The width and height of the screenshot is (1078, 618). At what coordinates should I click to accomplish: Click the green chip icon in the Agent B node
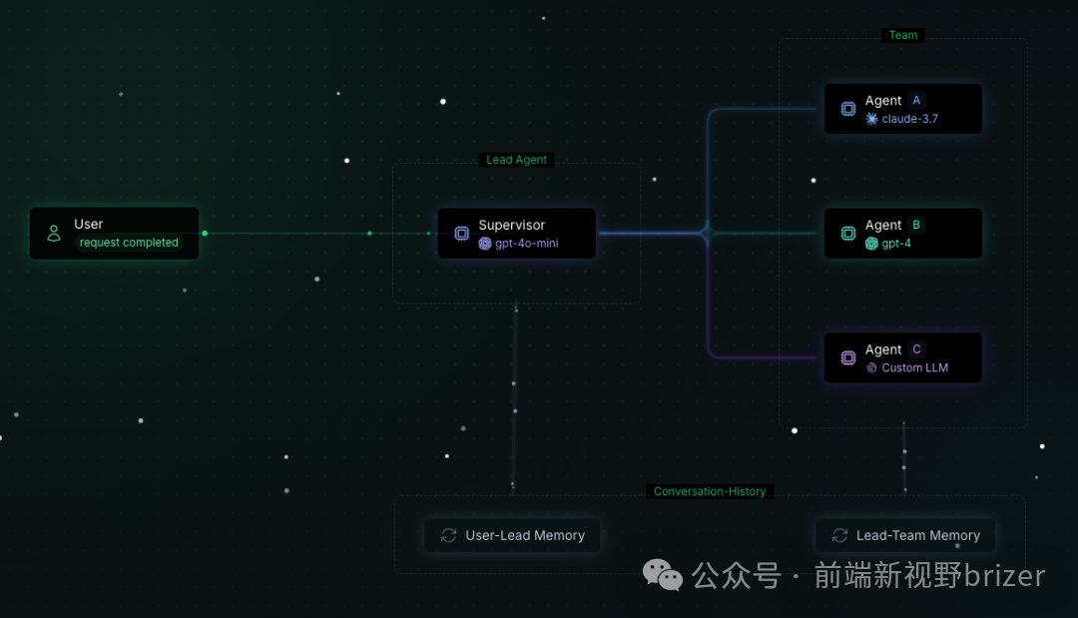[847, 234]
